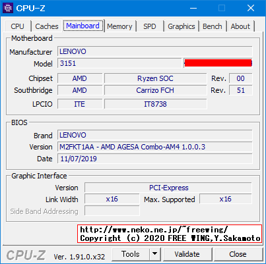
Task: Click the CPU-Z app icon in title bar
Action: pos(8,8)
